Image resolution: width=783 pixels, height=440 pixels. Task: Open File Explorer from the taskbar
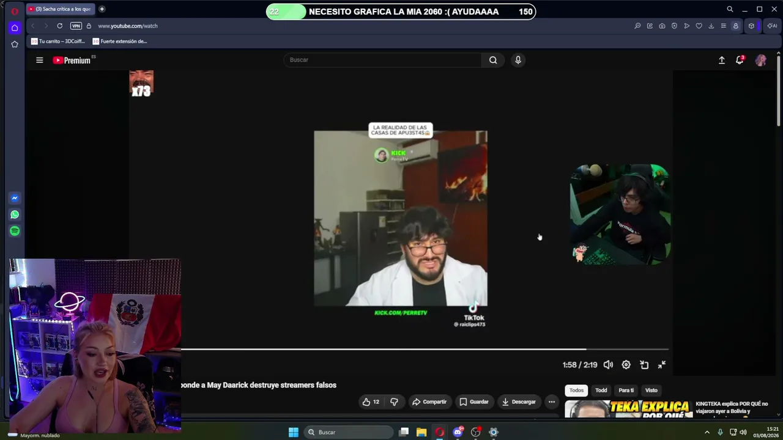click(421, 432)
